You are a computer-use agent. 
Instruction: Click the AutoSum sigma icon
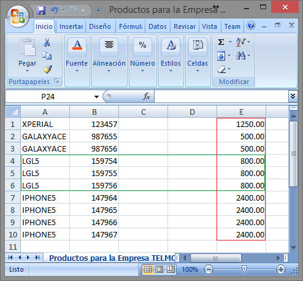click(221, 42)
